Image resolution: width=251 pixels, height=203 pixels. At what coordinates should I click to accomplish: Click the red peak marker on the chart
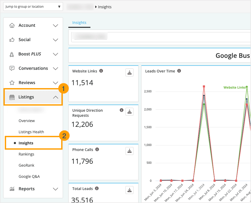pyautogui.click(x=204, y=86)
